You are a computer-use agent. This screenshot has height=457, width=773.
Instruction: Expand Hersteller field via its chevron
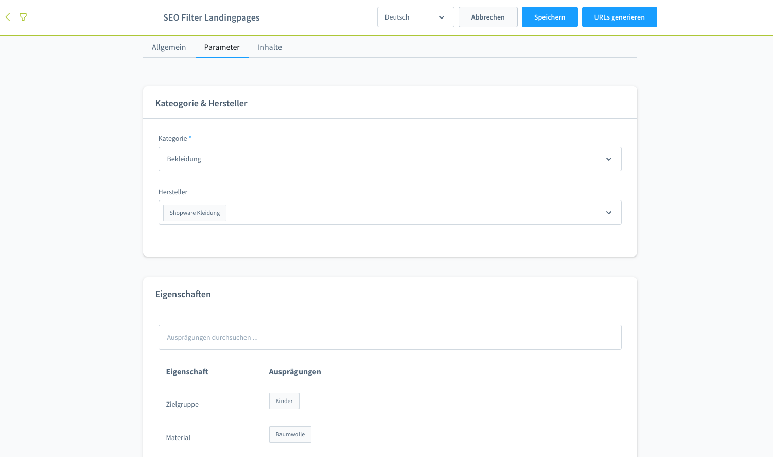click(x=609, y=213)
